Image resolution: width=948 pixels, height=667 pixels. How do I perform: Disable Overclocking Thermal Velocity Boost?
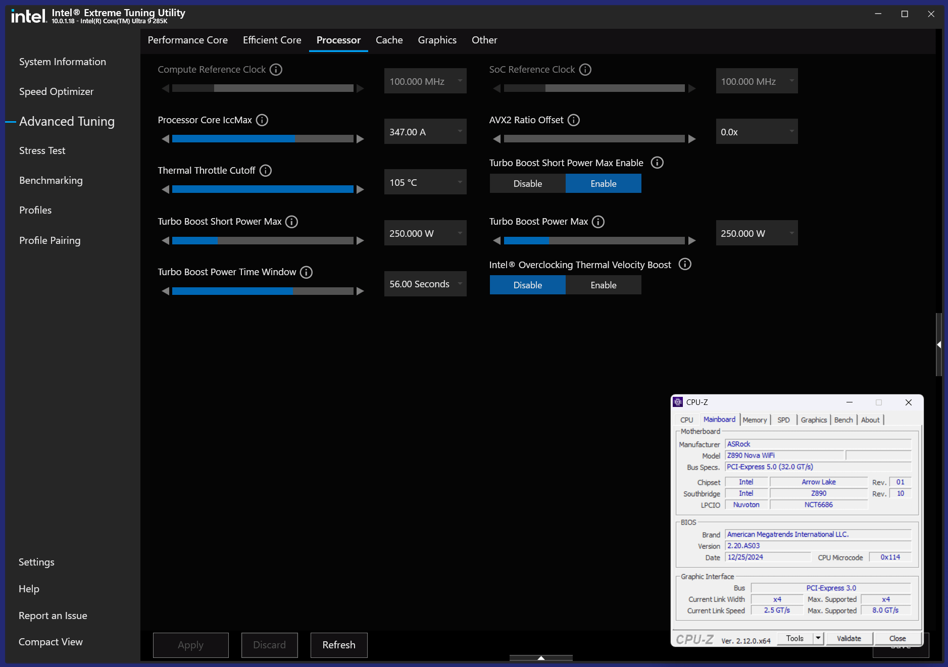[528, 285]
